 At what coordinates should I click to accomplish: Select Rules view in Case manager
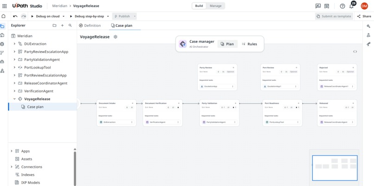250,44
